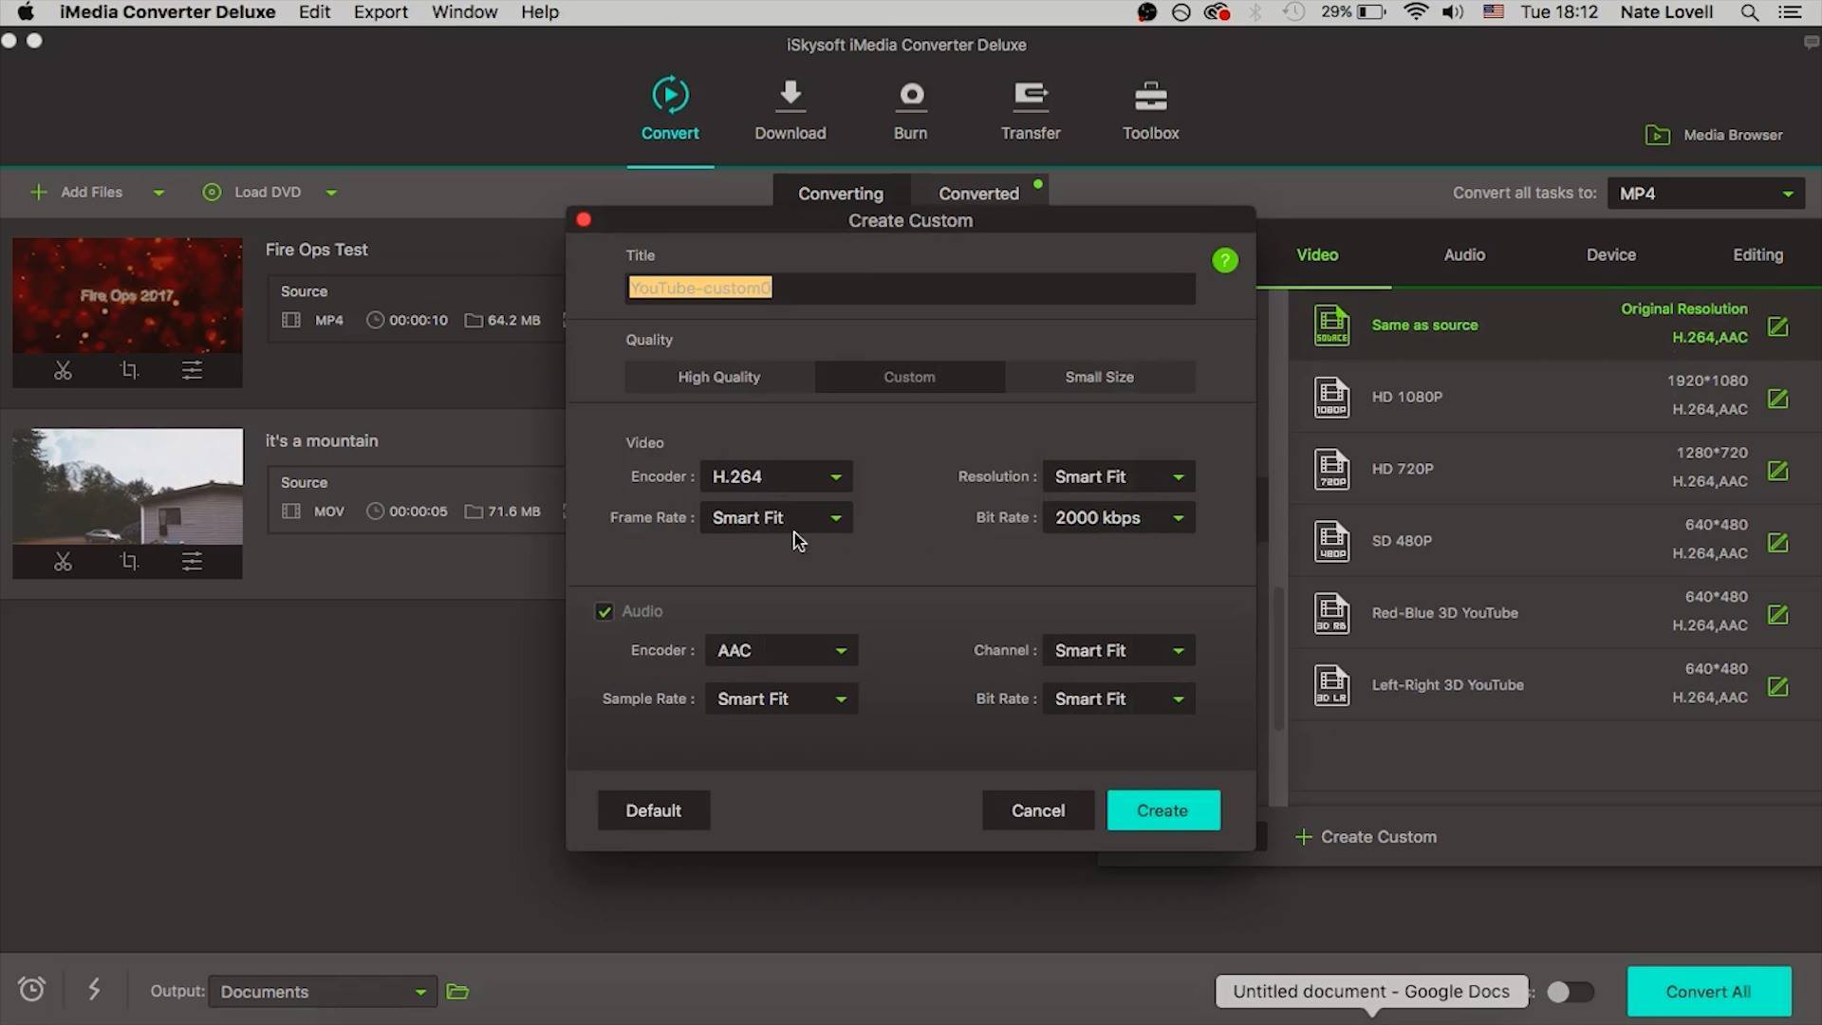1822x1025 pixels.
Task: Edit the SD 480P preset
Action: pyautogui.click(x=1777, y=543)
